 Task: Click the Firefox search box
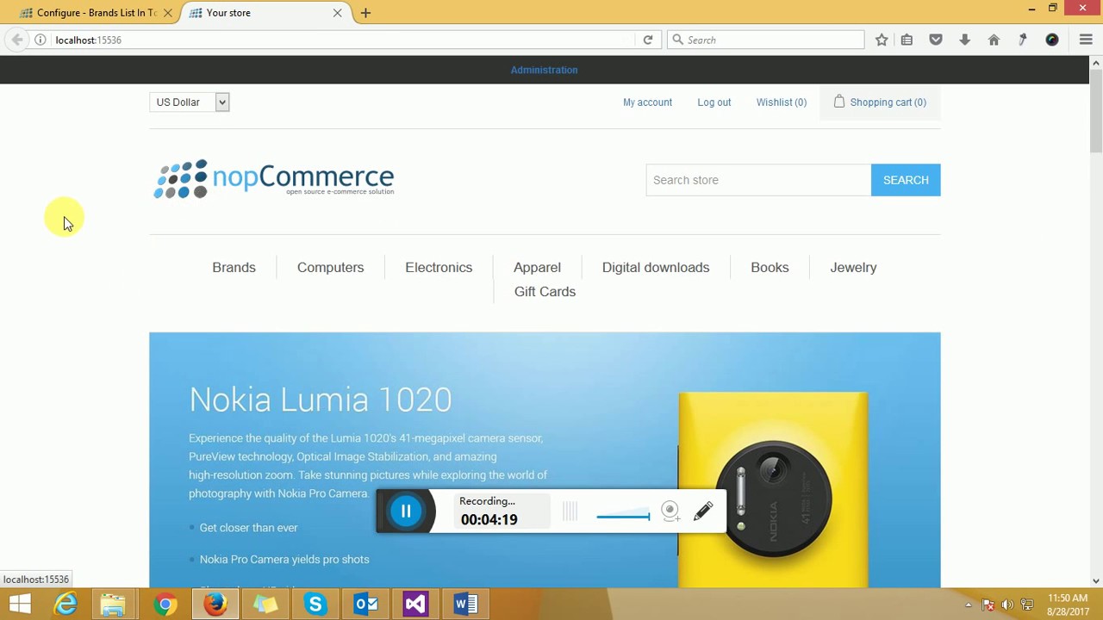765,40
